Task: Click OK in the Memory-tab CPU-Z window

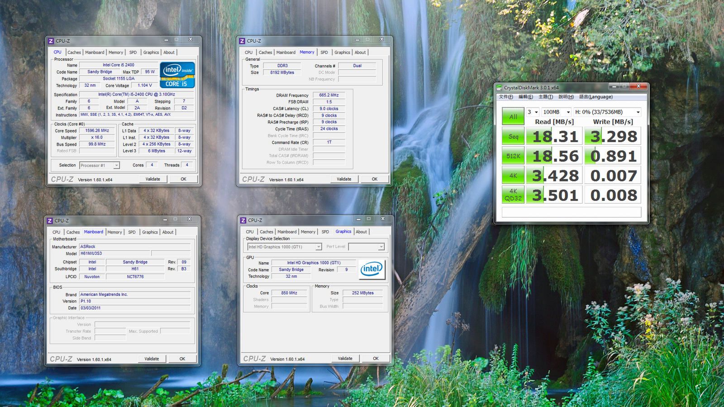Action: pos(375,179)
